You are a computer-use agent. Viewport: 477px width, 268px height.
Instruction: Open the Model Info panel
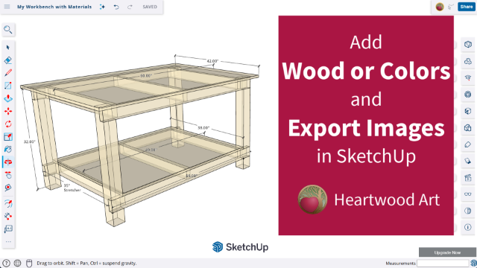pyautogui.click(x=468, y=227)
